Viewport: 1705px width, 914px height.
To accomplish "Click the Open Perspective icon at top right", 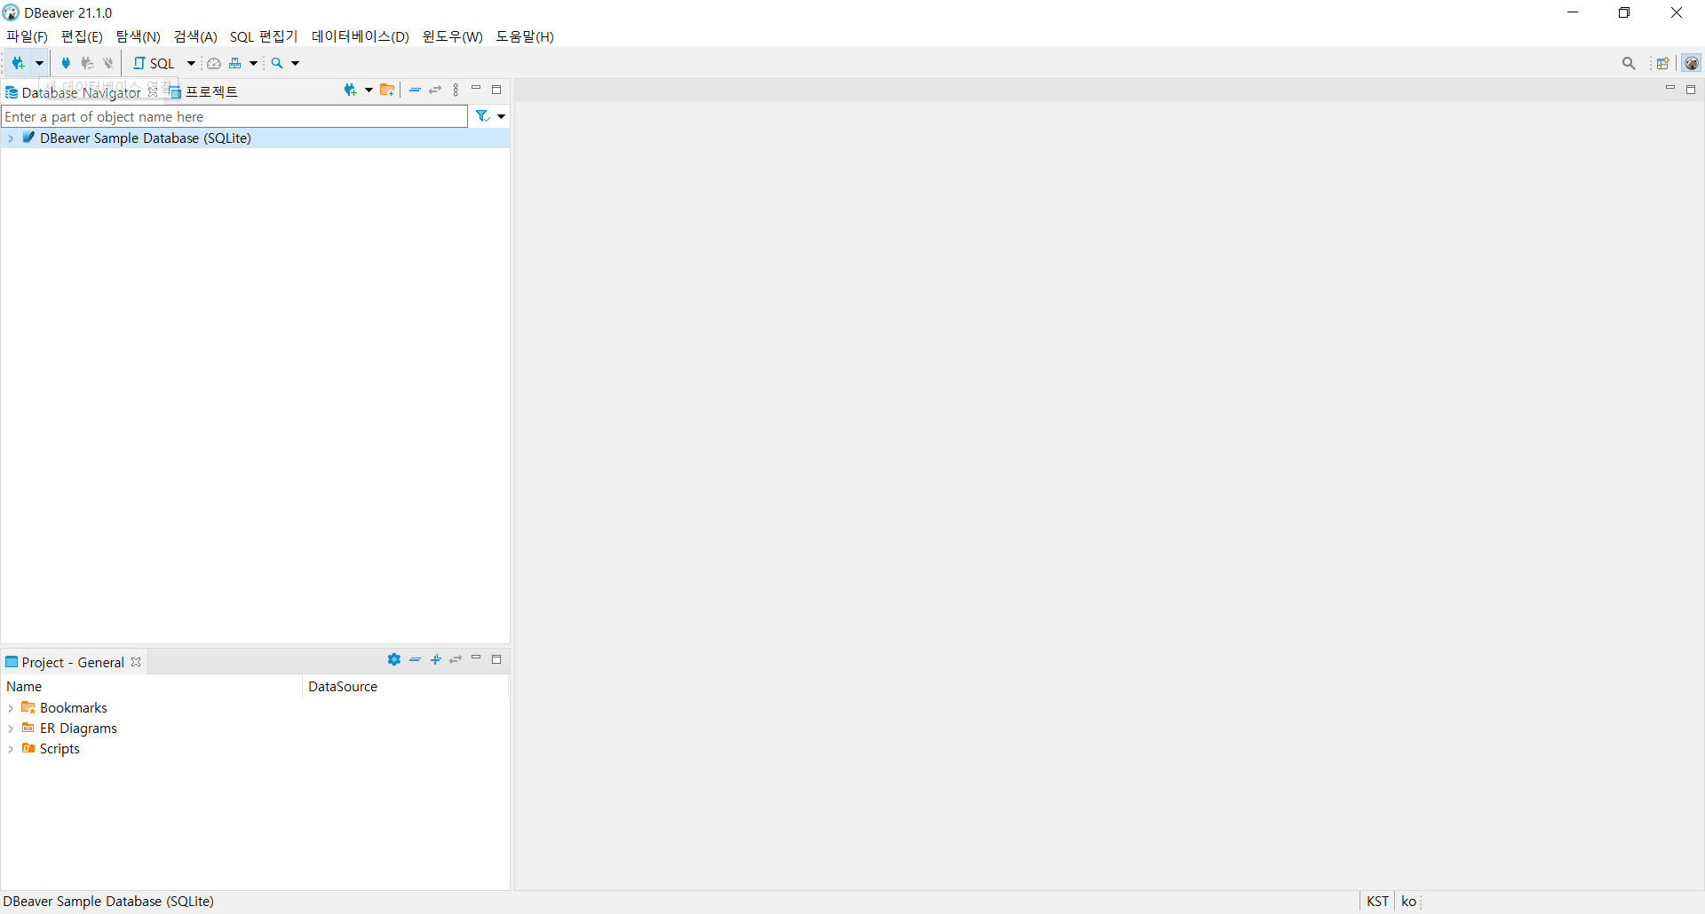I will pos(1662,63).
